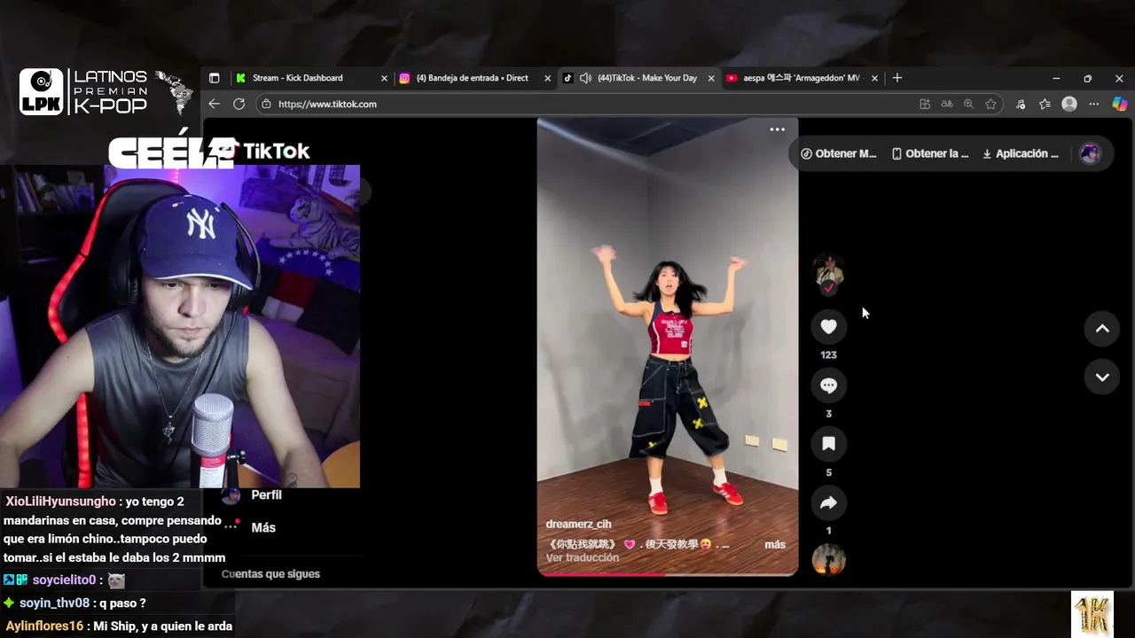Open the video's three-dot options menu
Image resolution: width=1135 pixels, height=638 pixels.
(777, 129)
